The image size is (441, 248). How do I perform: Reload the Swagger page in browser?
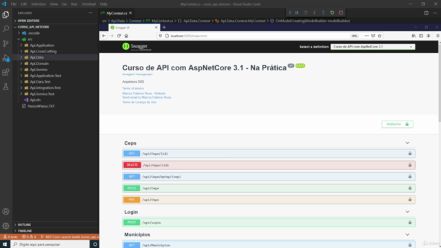click(119, 36)
